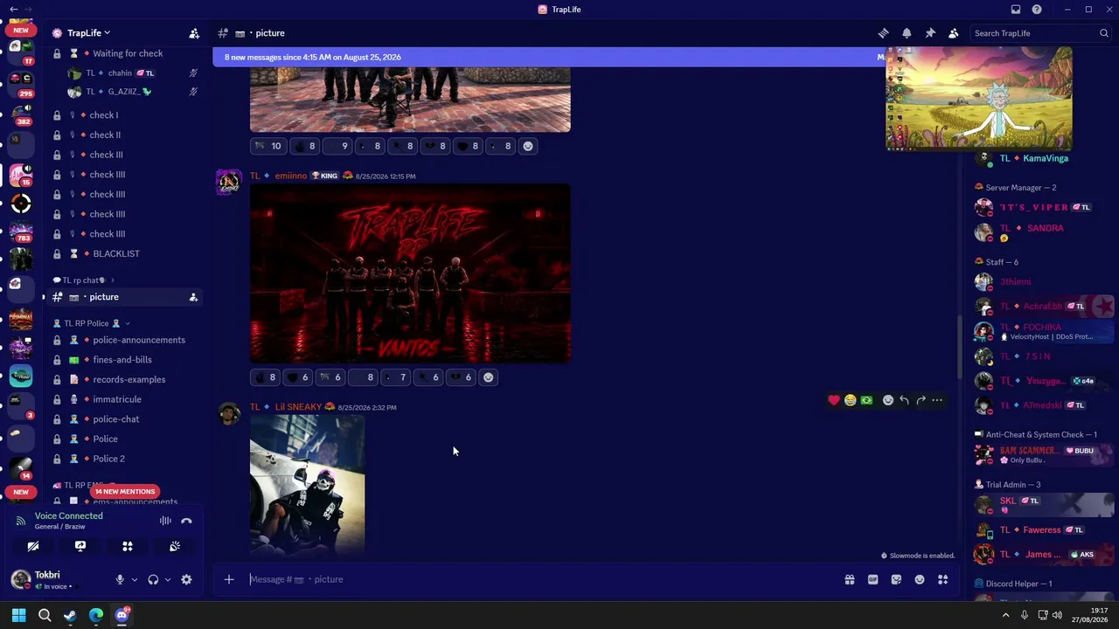Open emiinno's TrapLife Vantos image
The image size is (1119, 629).
[410, 273]
